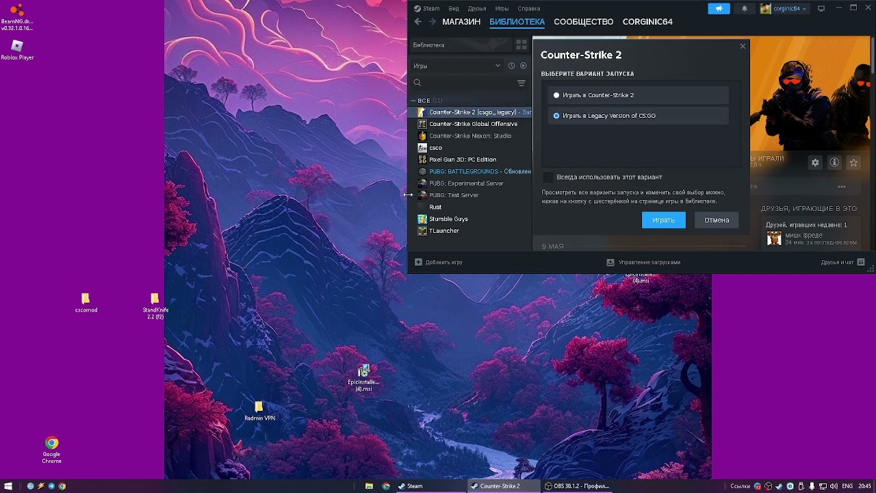The height and width of the screenshot is (493, 876).
Task: Open Steam notifications bell
Action: tap(745, 8)
